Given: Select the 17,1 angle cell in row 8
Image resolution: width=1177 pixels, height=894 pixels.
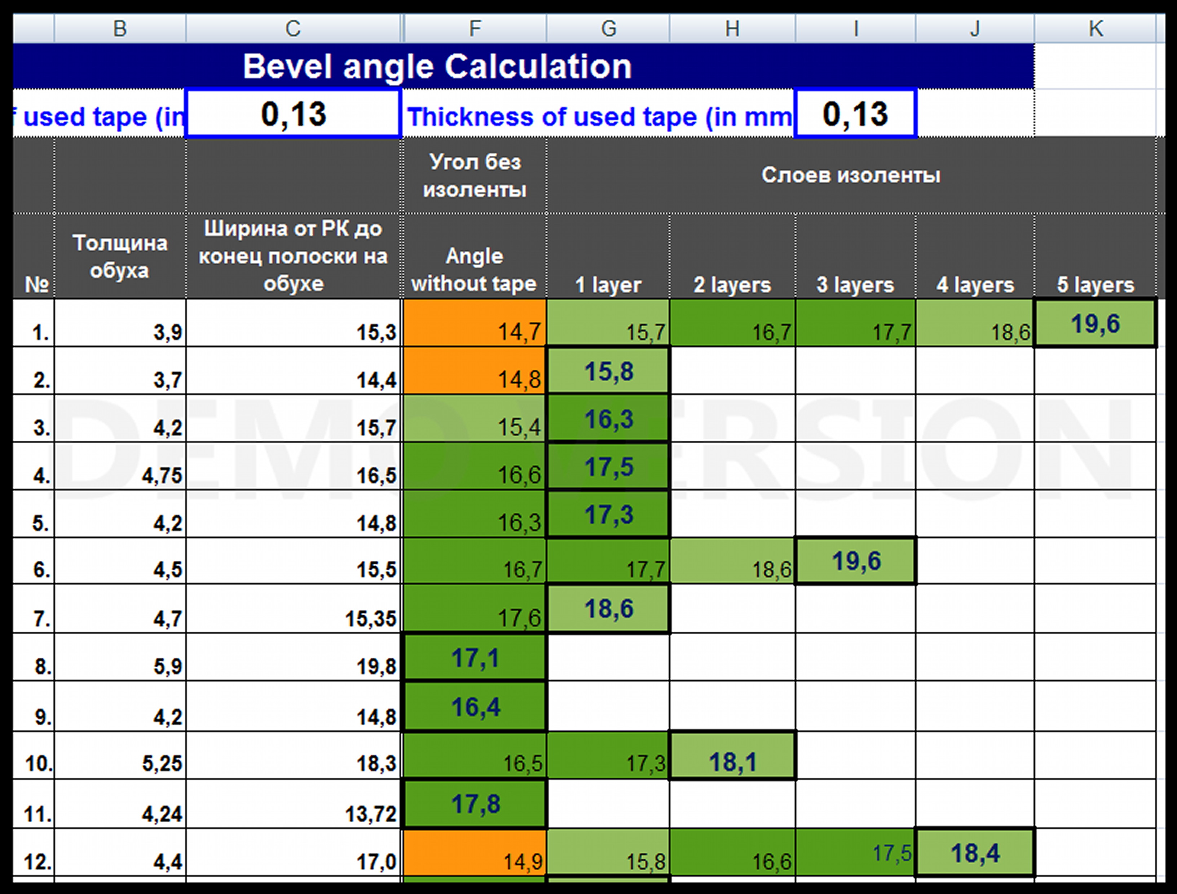Looking at the screenshot, I should (475, 658).
